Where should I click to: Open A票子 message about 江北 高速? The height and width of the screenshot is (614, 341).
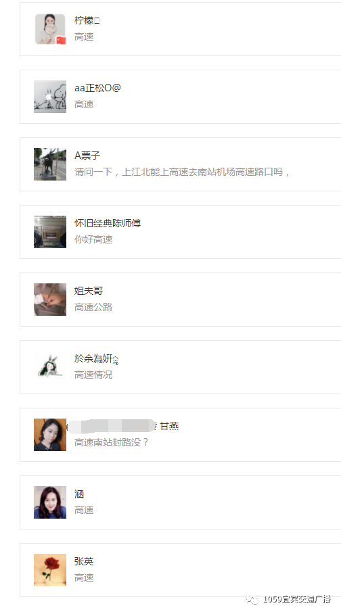pyautogui.click(x=182, y=172)
